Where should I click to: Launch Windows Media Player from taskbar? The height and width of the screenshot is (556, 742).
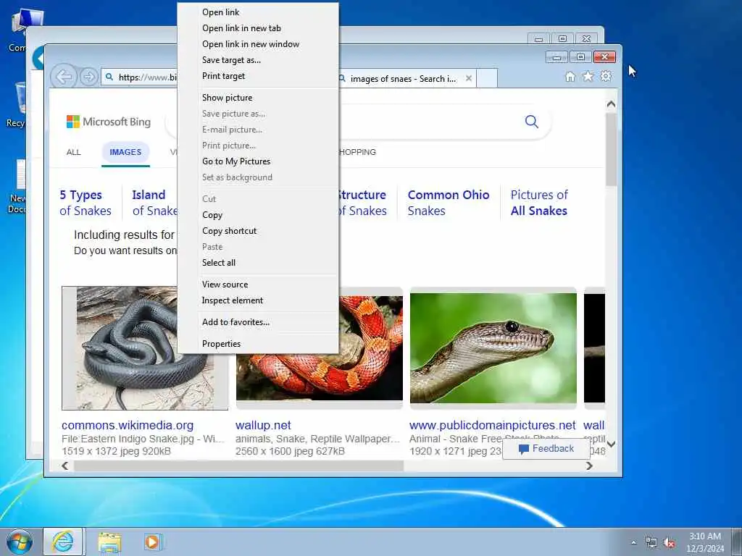152,542
